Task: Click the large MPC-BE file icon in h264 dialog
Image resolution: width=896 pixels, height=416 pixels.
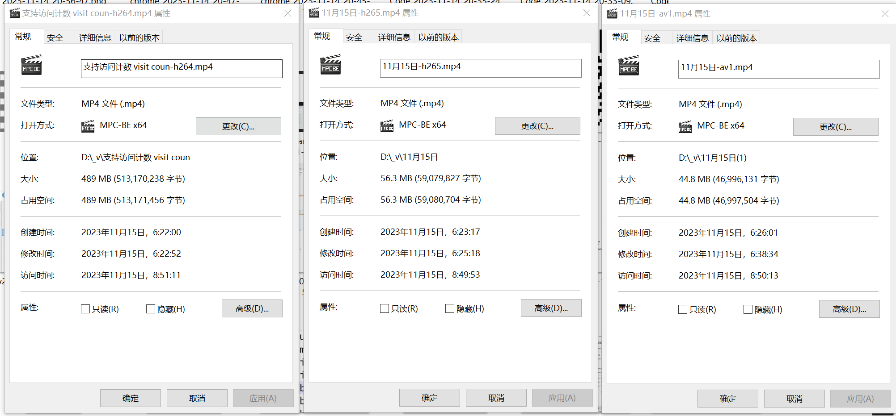Action: (x=31, y=65)
